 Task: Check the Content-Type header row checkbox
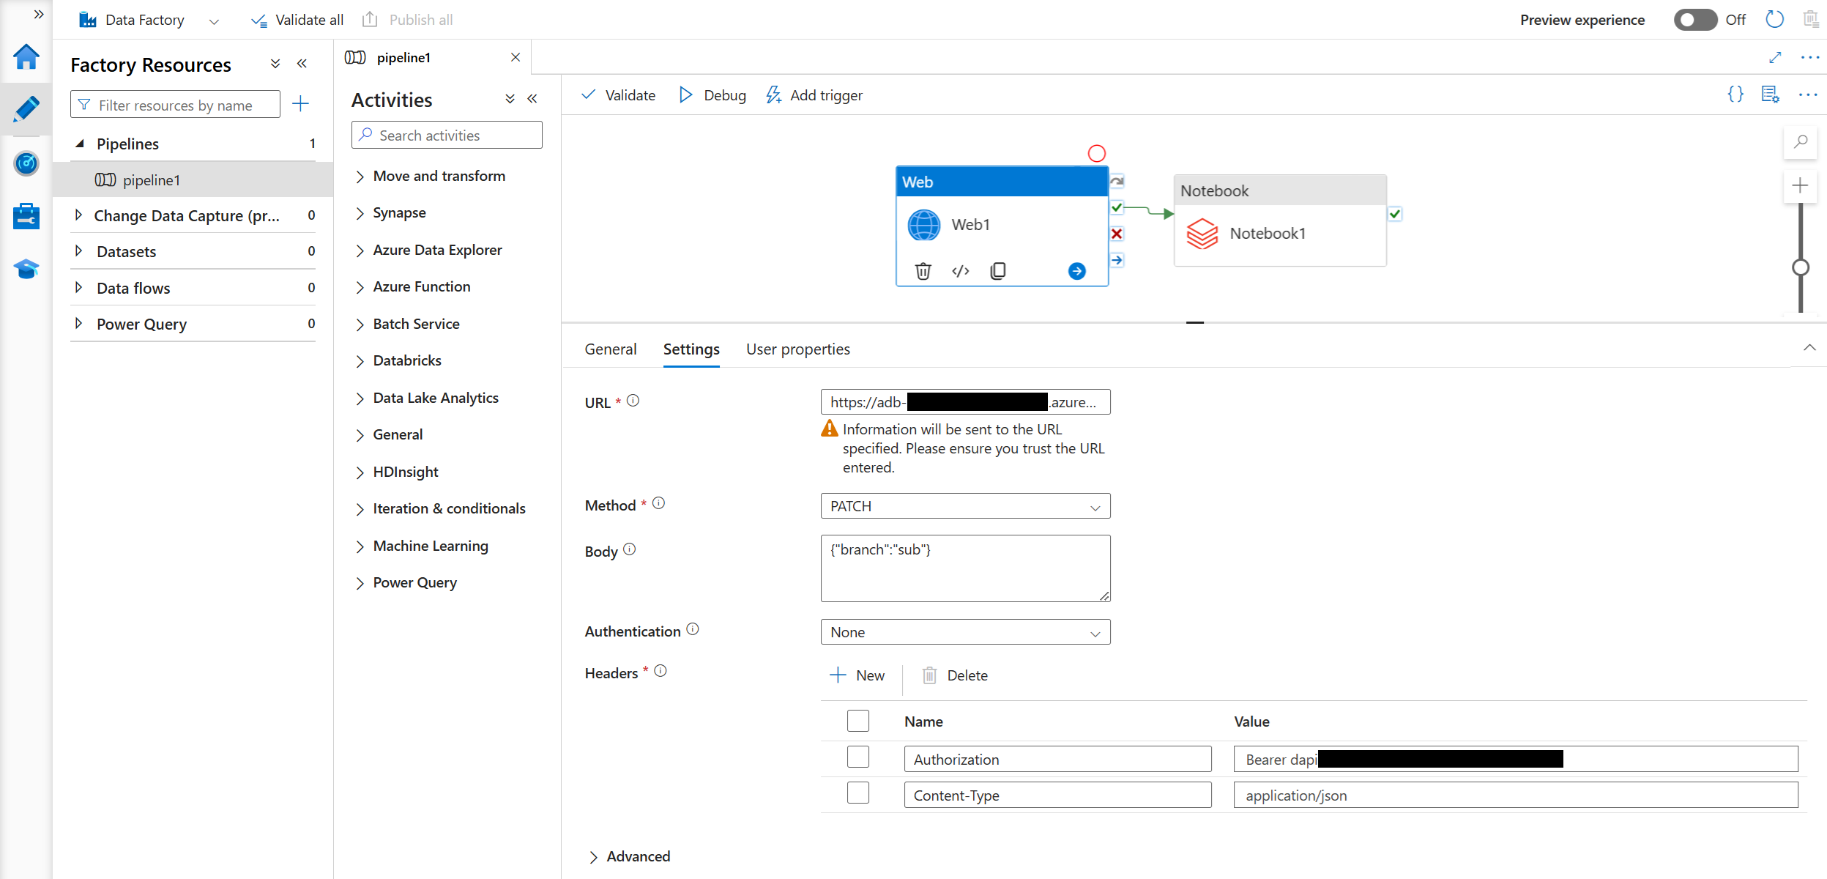(x=857, y=793)
